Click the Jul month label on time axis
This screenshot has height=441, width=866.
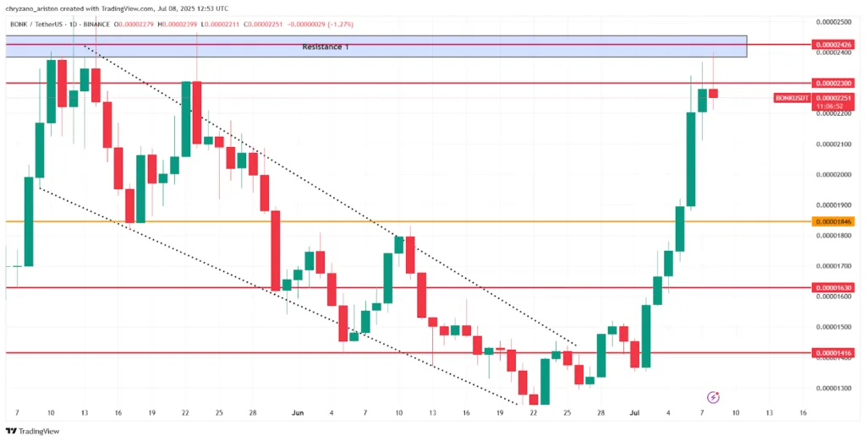[x=634, y=413]
